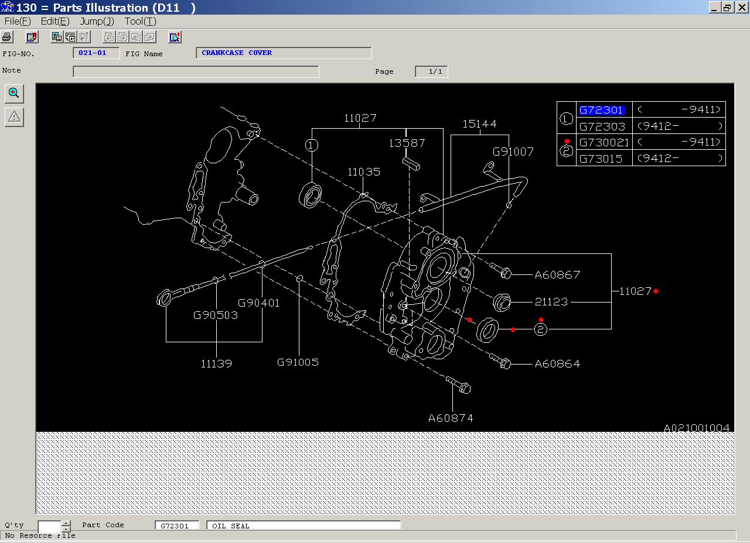Viewport: 750px width, 543px height.
Task: Select part G730021 in the legend table
Action: [604, 142]
